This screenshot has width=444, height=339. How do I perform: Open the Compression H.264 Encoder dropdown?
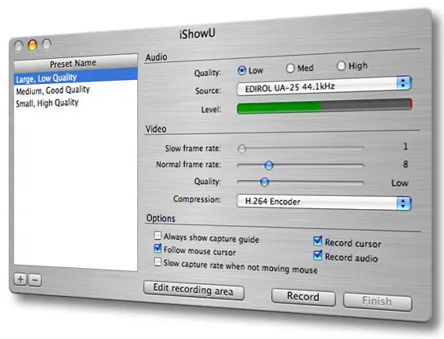(x=324, y=203)
